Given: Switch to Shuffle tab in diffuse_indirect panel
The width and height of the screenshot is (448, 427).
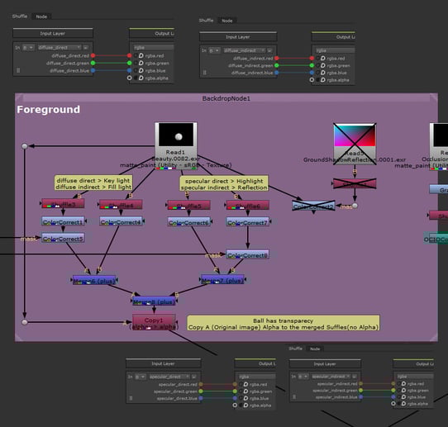Looking at the screenshot, I should (206, 21).
